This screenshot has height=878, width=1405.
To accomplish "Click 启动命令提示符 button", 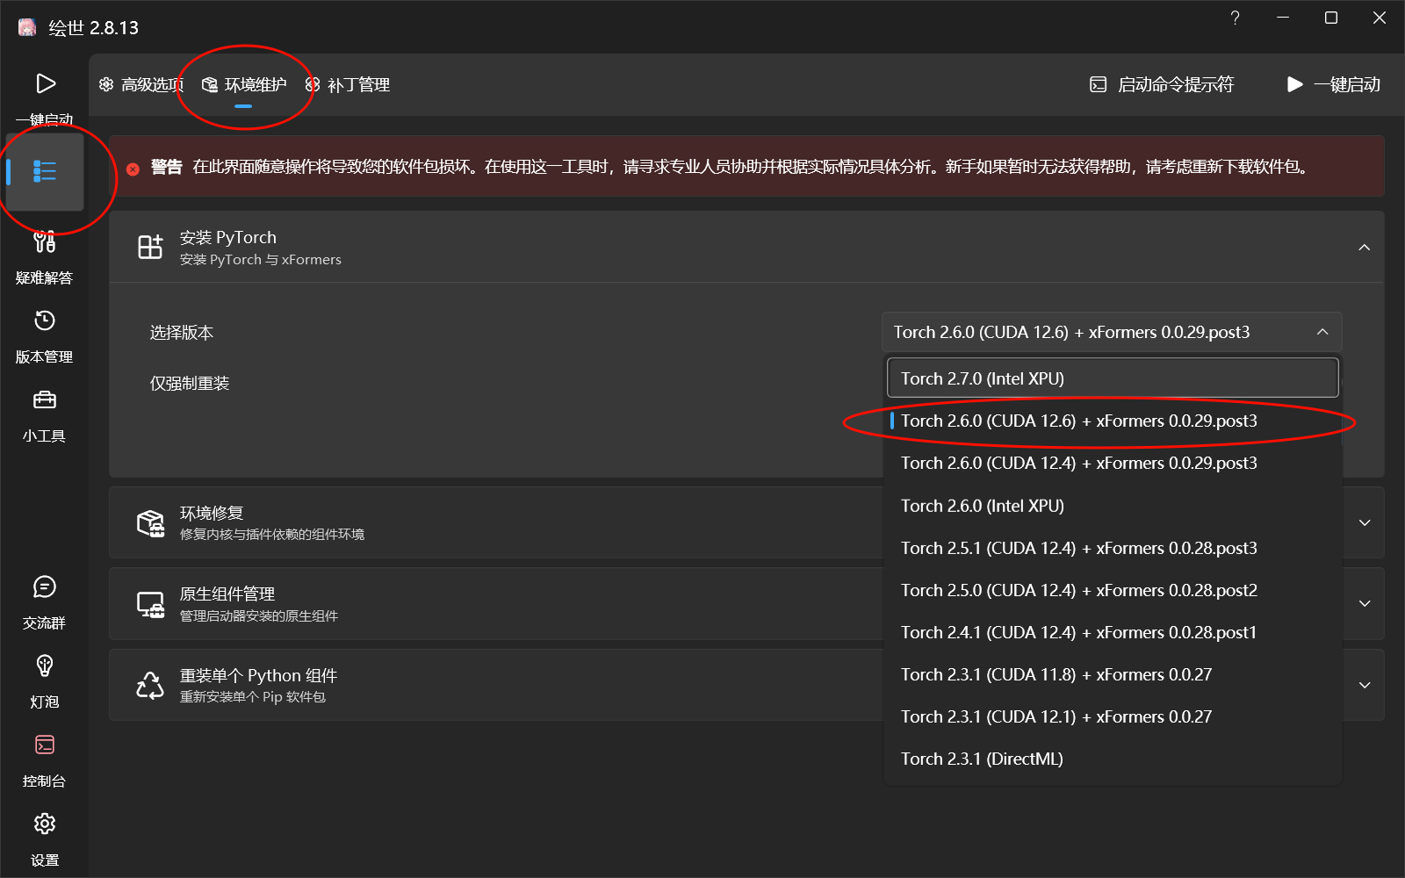I will point(1162,85).
